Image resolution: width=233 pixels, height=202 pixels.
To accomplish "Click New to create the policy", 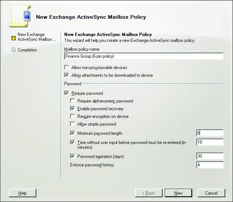I will coord(178,193).
